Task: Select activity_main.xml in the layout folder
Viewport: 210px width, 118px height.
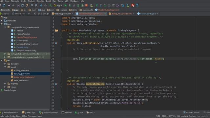Action: point(21,70)
